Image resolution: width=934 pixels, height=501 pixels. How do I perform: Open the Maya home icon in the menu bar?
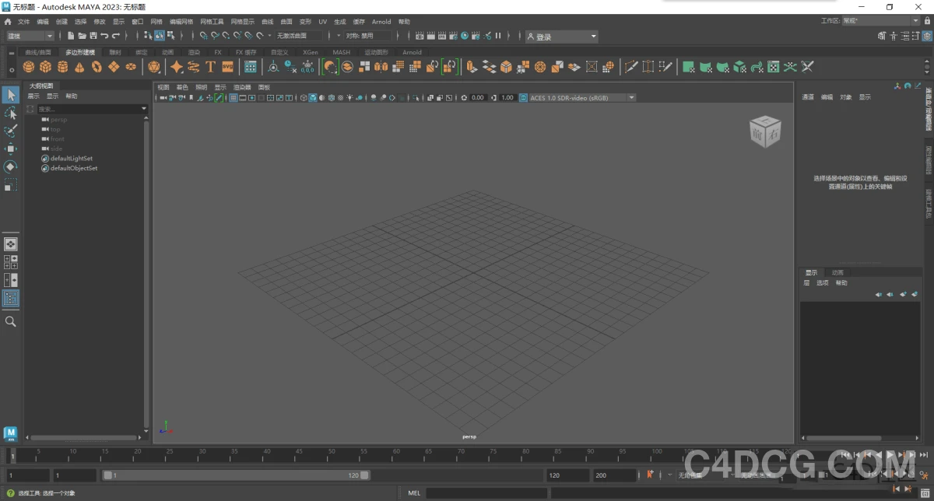[8, 21]
